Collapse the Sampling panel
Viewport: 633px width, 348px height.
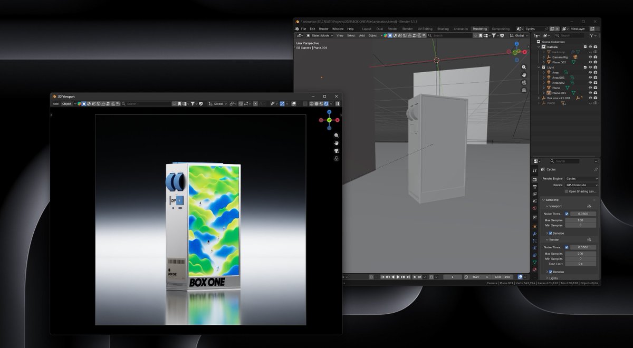tap(543, 200)
